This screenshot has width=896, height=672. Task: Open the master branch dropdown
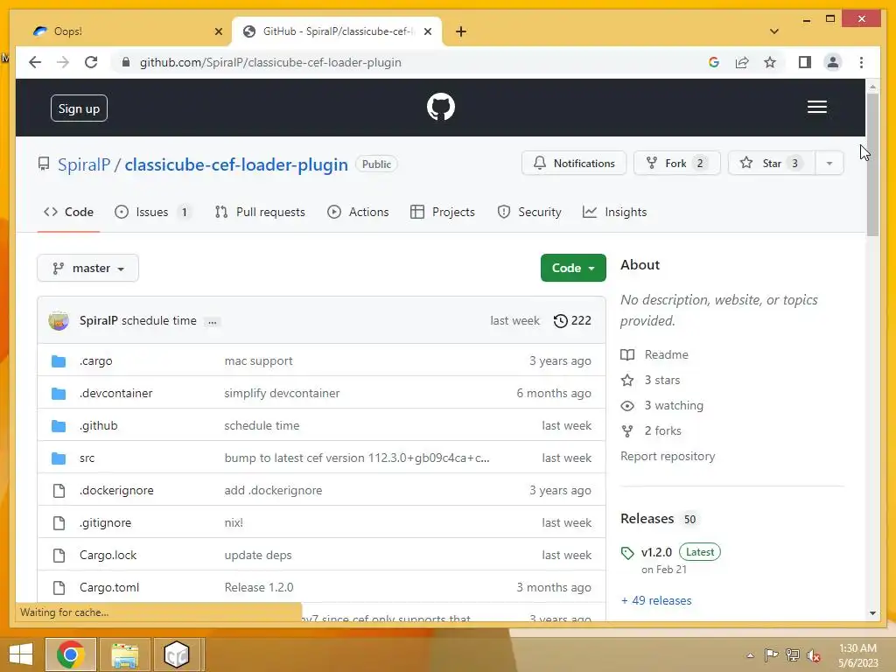[88, 268]
